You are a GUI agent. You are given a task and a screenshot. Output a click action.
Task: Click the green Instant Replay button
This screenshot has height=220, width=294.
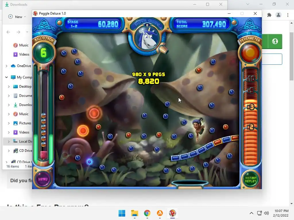point(250,180)
